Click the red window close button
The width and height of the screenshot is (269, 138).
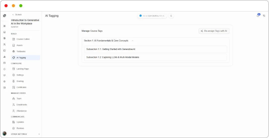[x=6, y=6]
